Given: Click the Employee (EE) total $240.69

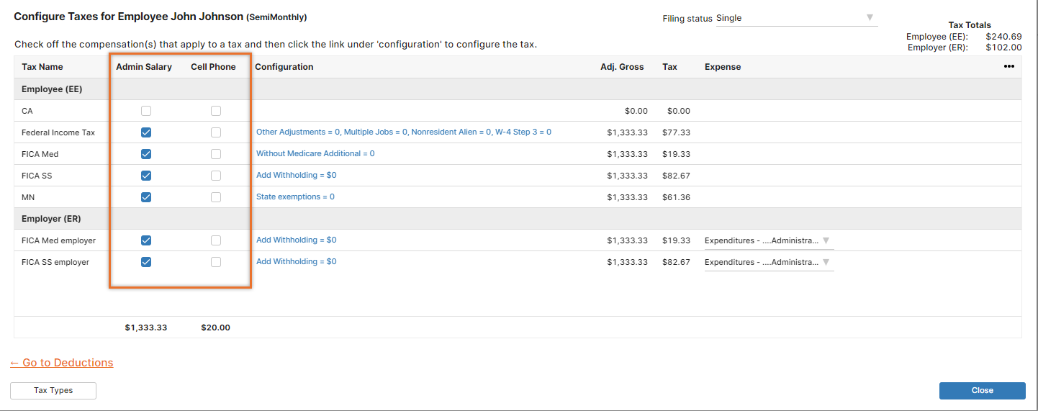Looking at the screenshot, I should click(1003, 37).
